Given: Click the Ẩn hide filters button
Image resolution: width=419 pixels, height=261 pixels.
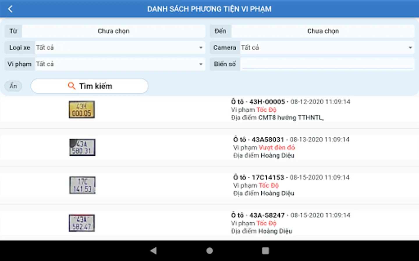Looking at the screenshot, I should (x=13, y=86).
